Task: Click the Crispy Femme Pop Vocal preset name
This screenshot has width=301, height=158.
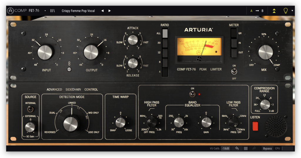Action: click(x=78, y=11)
